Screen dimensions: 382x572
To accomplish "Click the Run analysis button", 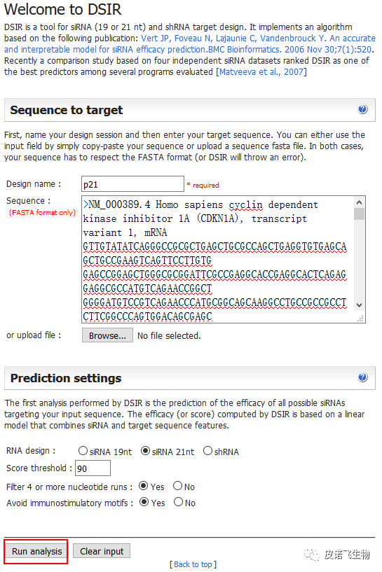I will pos(36,551).
